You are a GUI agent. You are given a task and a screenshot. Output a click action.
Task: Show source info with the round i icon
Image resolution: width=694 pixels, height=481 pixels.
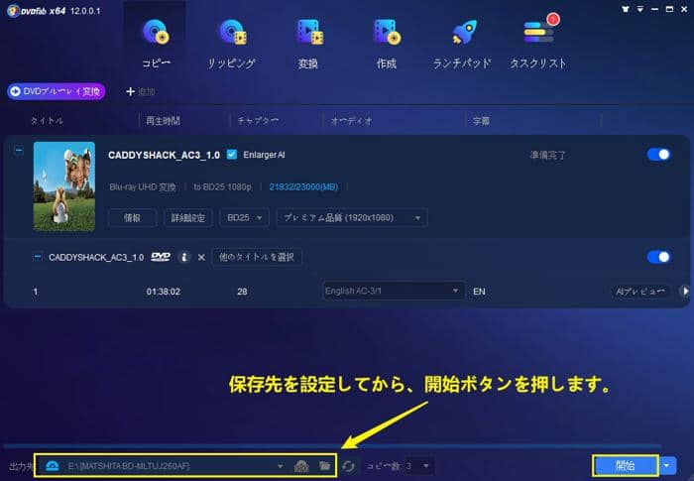pyautogui.click(x=184, y=257)
